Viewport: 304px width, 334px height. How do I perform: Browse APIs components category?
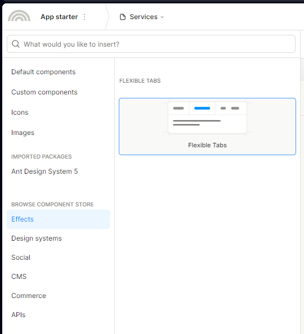19,315
